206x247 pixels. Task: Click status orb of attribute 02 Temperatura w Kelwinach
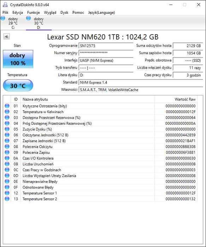(x=7, y=112)
